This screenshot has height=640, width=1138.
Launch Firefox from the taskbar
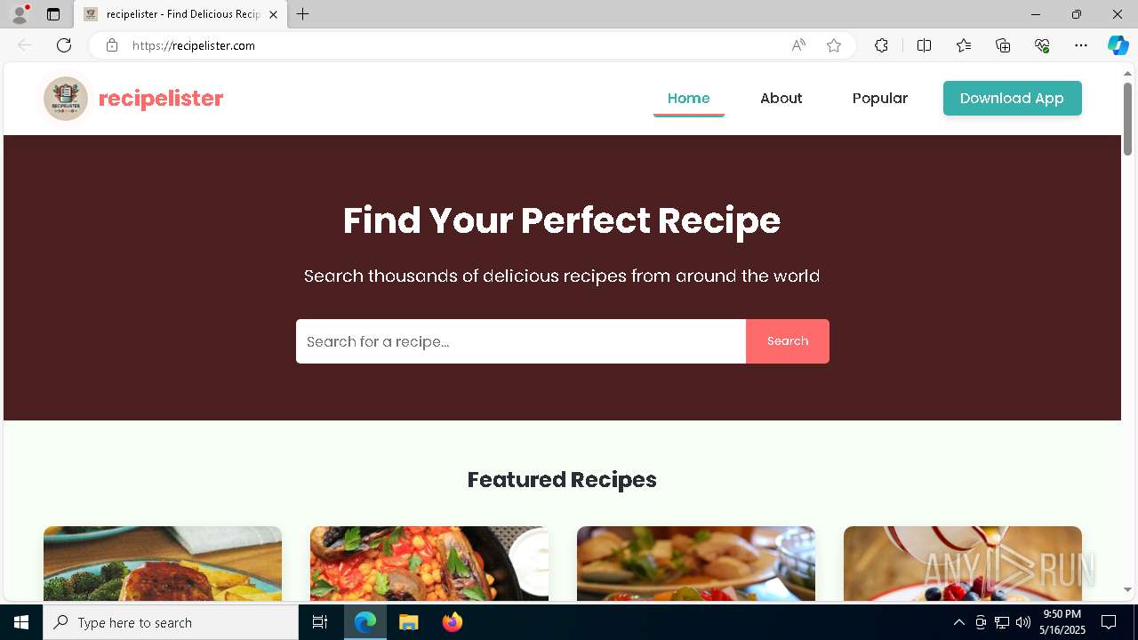coord(453,622)
